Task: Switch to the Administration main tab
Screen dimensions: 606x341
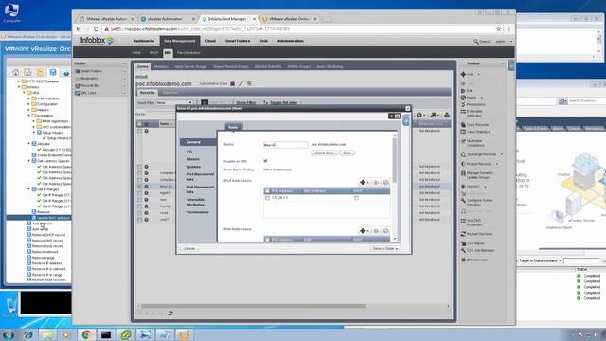Action: (291, 41)
